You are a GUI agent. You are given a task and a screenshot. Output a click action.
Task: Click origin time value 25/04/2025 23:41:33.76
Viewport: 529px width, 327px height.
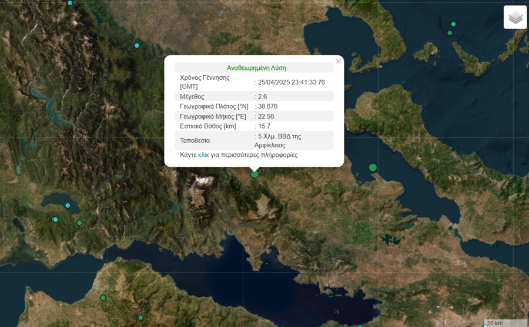292,82
